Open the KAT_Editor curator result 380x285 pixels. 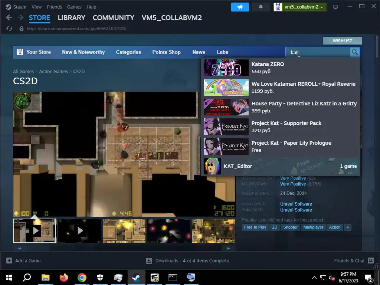[x=281, y=166]
